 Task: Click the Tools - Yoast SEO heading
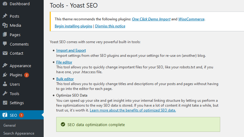74,5
